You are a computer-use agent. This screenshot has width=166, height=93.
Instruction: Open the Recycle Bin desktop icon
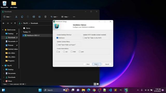[4, 5]
